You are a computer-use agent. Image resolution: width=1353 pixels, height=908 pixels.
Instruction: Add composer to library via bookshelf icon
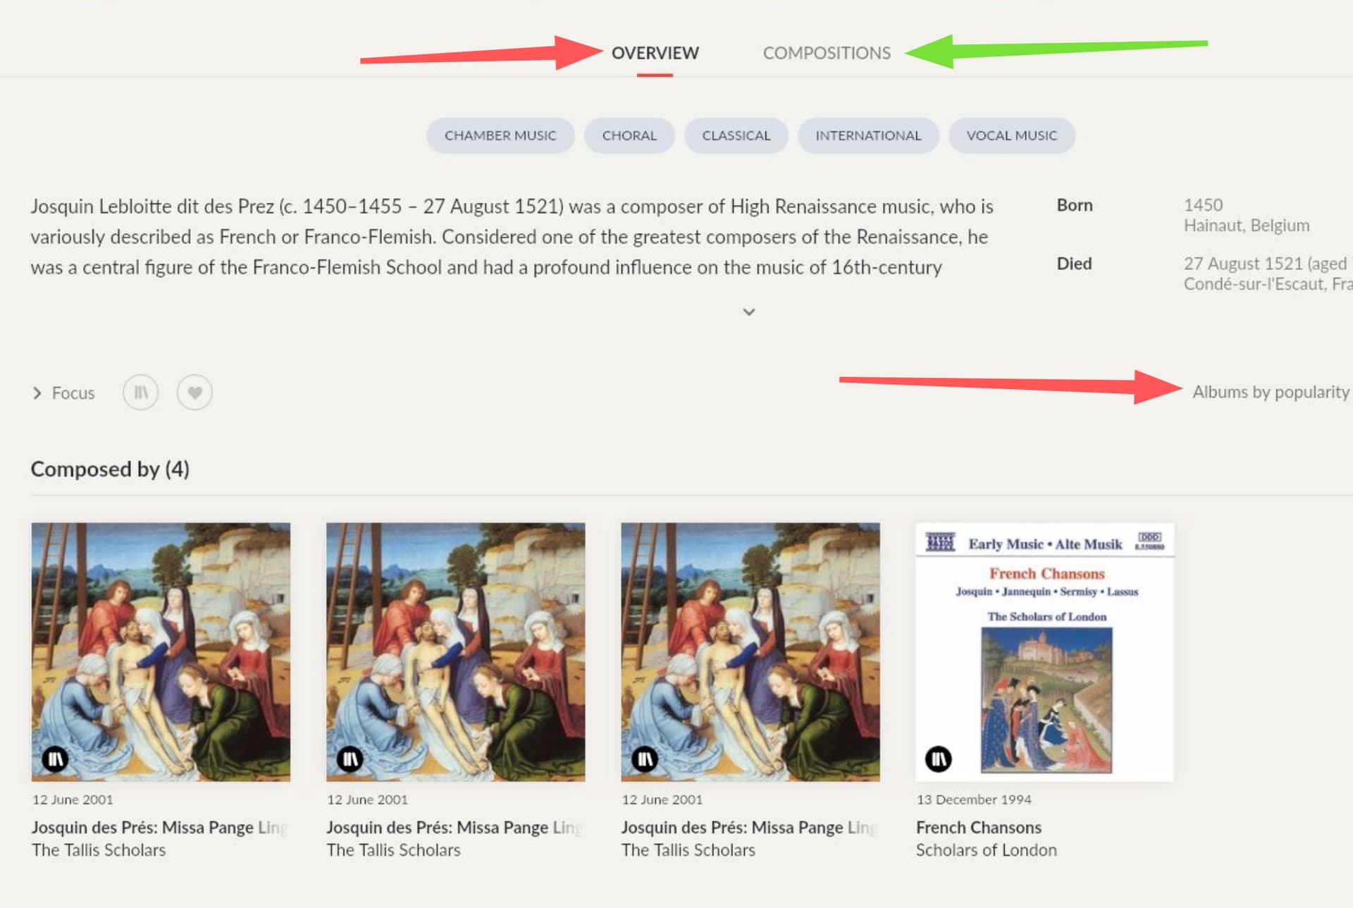[x=141, y=392]
